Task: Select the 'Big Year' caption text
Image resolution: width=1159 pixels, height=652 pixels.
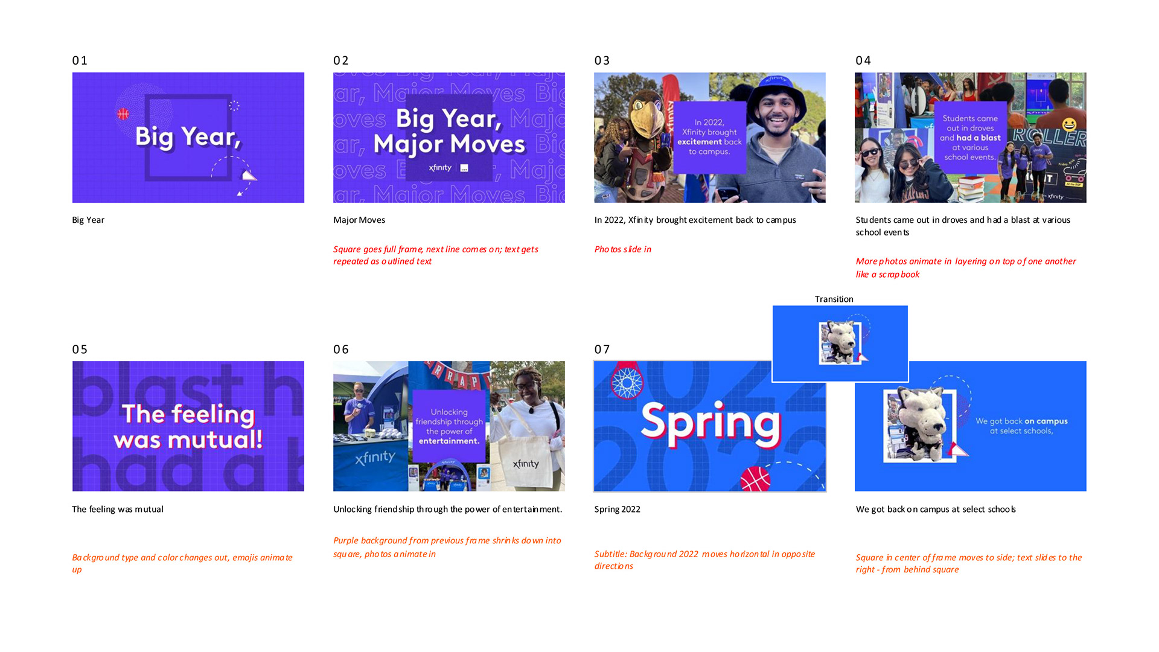Action: (88, 220)
